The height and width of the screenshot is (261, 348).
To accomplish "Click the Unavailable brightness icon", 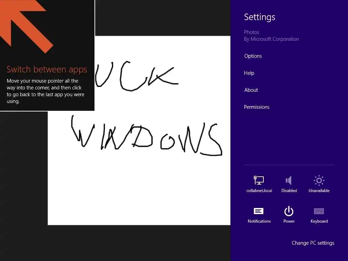I will tap(319, 180).
